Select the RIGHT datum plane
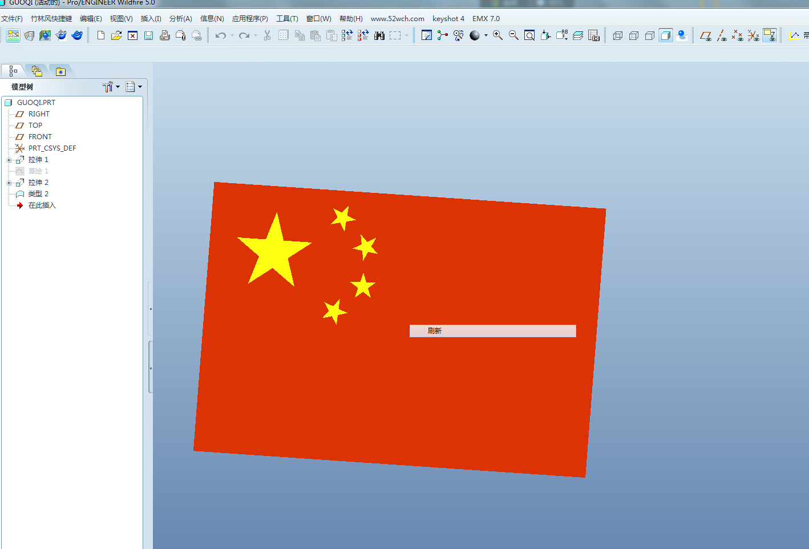Image resolution: width=809 pixels, height=549 pixels. click(39, 114)
